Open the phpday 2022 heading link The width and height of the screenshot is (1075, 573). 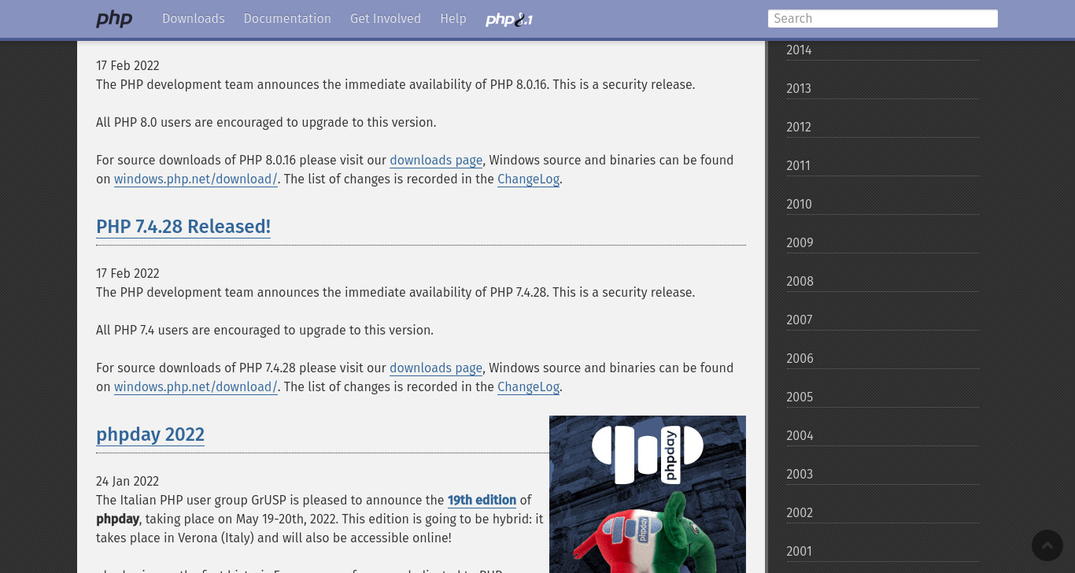tap(150, 434)
